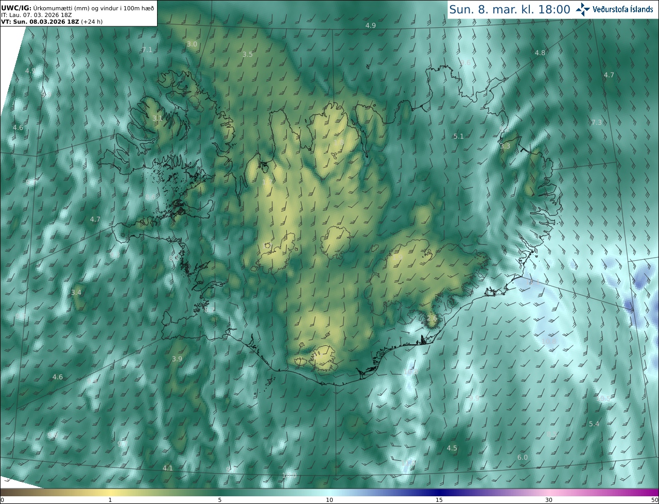659x504 pixels.
Task: Click the 6.0 value on the map
Action: pos(523,457)
